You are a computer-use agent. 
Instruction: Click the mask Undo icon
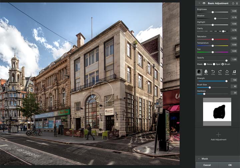pyautogui.click(x=213, y=72)
